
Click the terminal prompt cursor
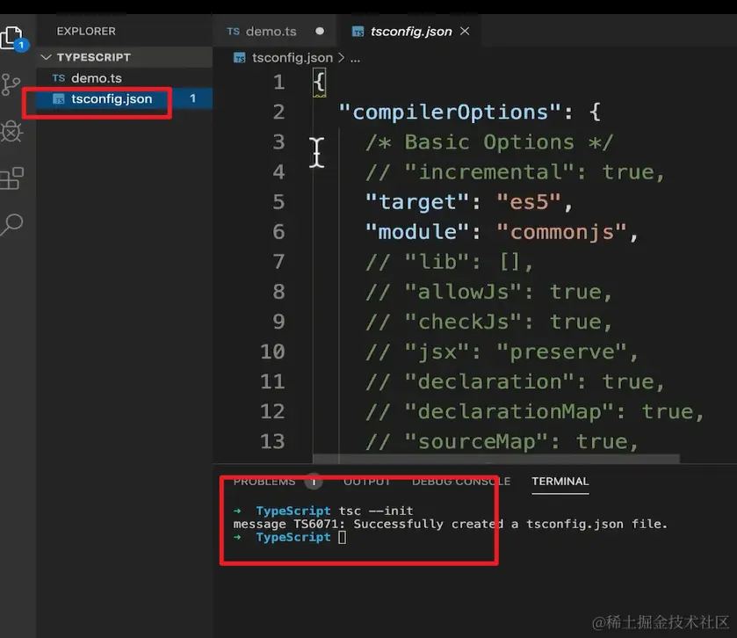[343, 537]
